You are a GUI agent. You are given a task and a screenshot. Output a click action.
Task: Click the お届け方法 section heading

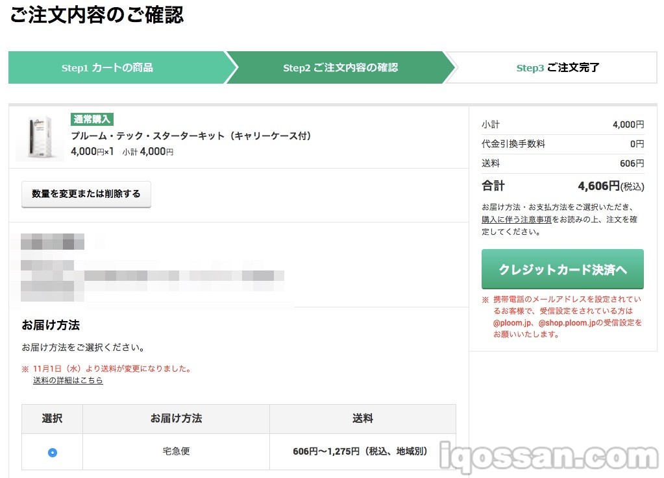tap(51, 325)
